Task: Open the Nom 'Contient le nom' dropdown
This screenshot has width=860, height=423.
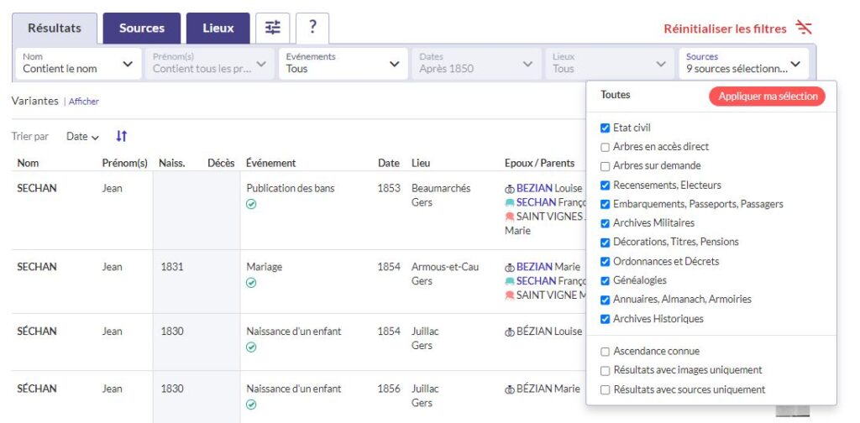Action: [x=78, y=63]
